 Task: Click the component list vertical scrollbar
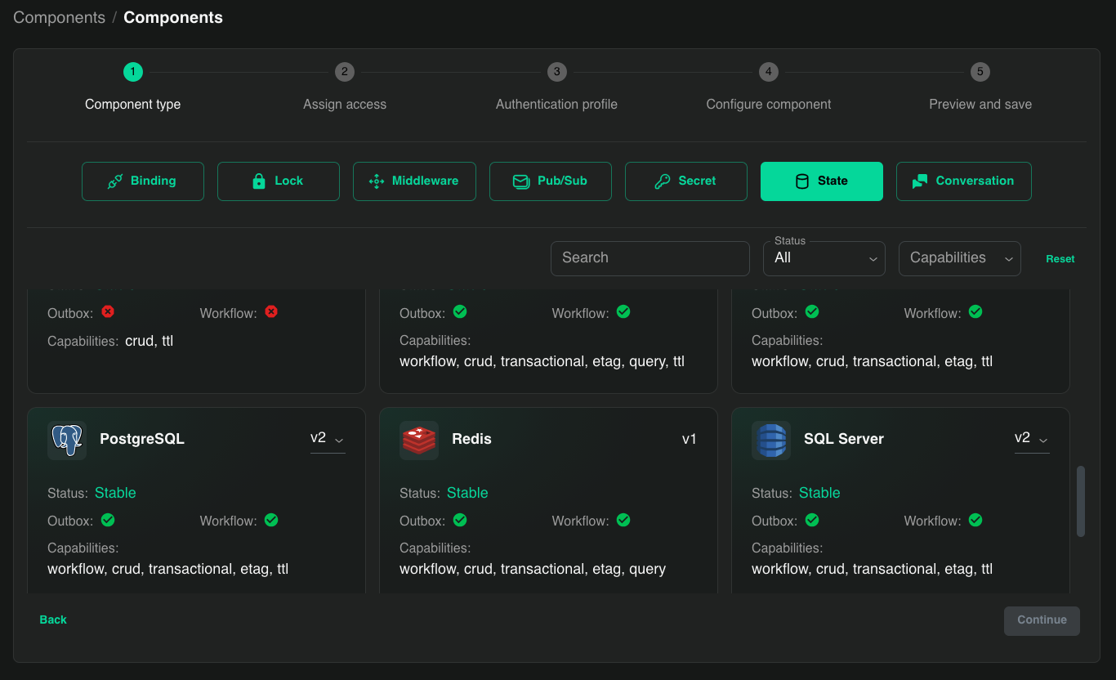pos(1081,501)
